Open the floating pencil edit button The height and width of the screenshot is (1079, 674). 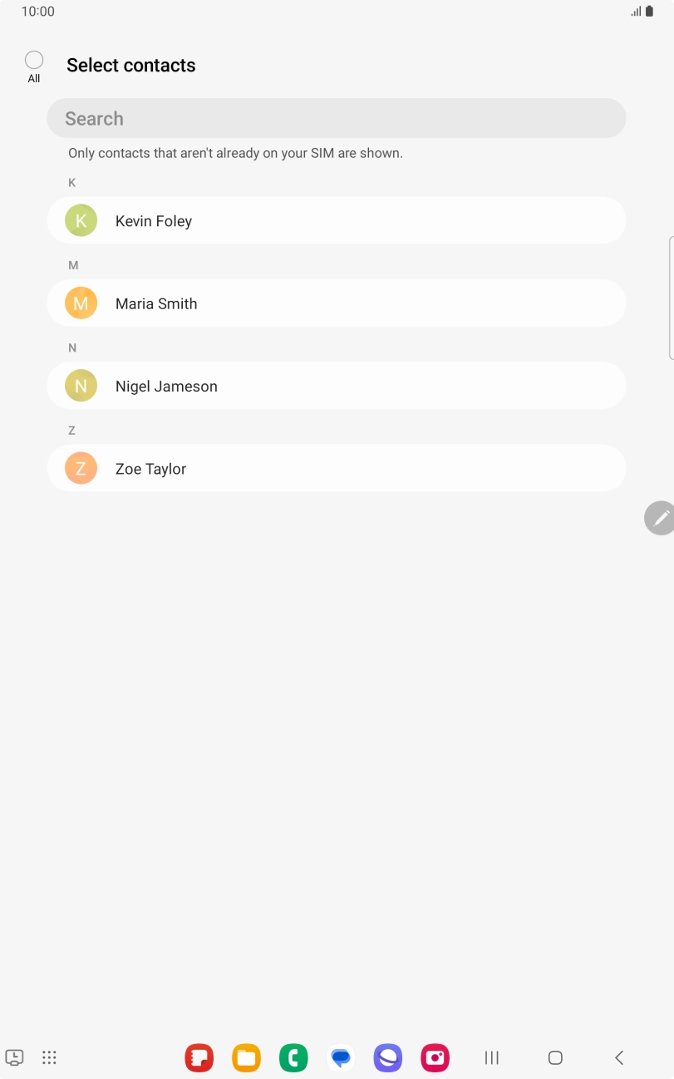[660, 518]
